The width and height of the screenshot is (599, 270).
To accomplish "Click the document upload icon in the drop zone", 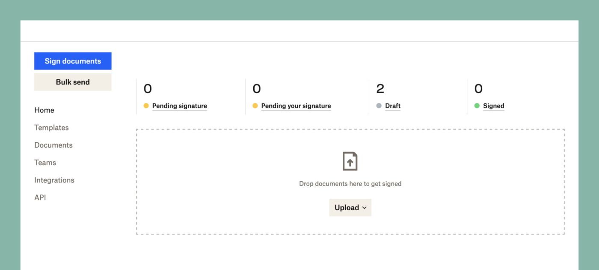I will 350,161.
